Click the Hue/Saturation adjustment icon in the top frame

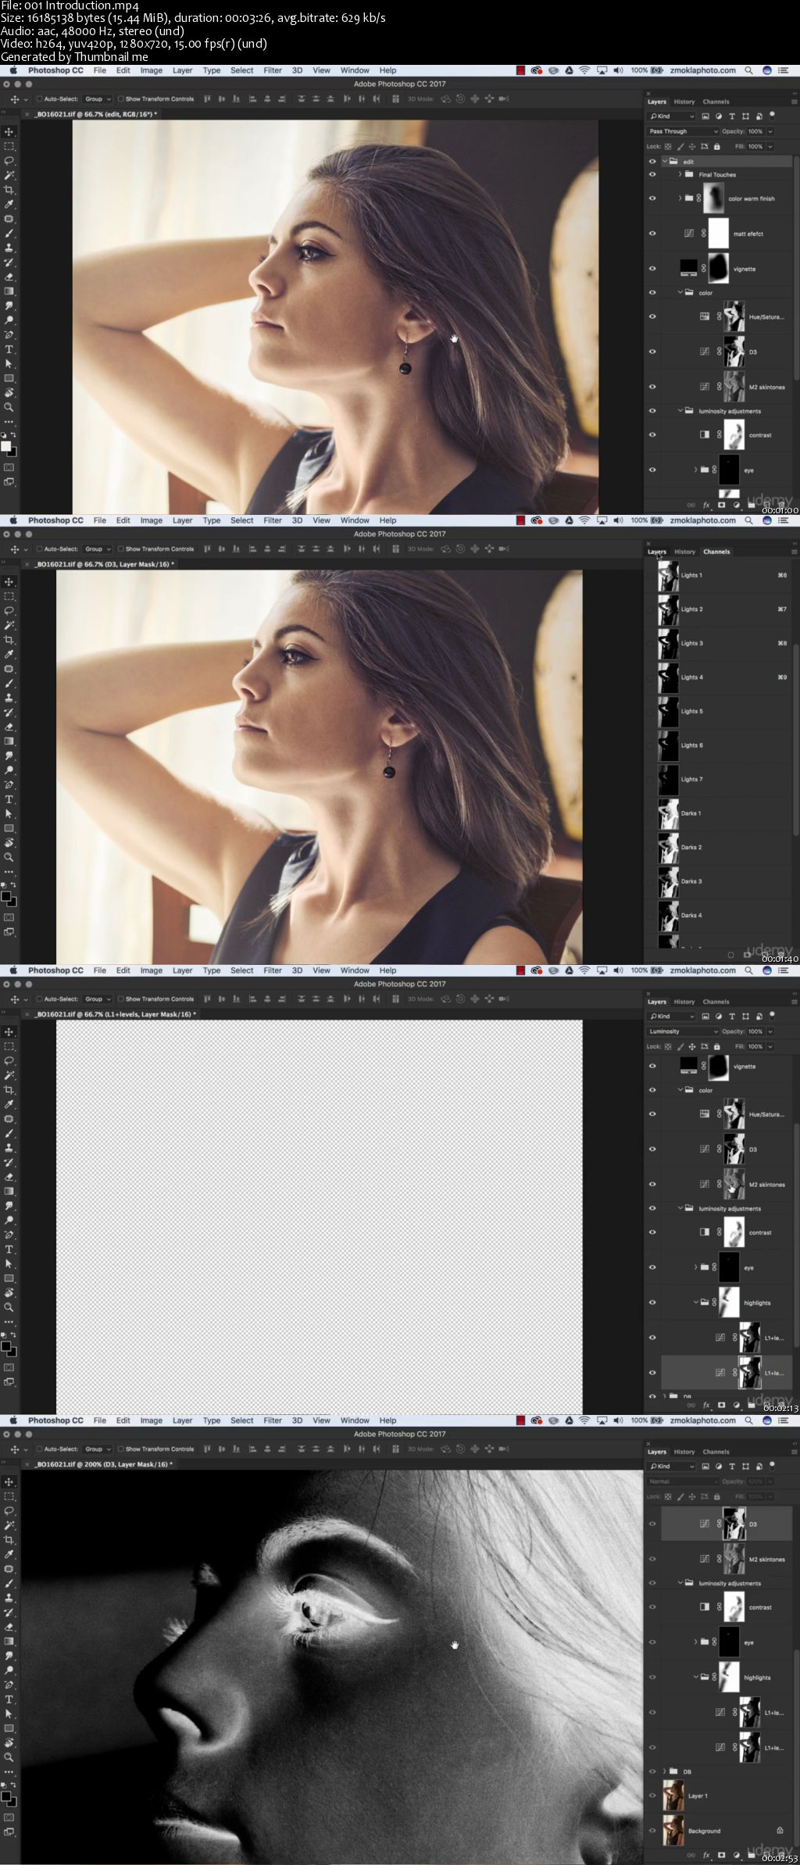click(704, 316)
